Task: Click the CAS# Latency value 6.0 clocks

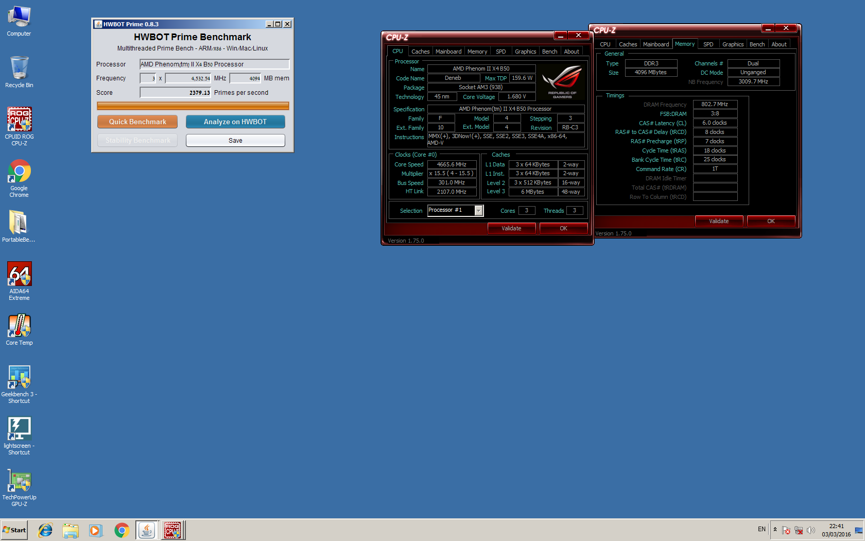Action: tap(715, 123)
